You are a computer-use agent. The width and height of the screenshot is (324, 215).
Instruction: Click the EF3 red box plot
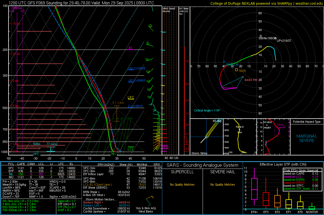point(266,199)
